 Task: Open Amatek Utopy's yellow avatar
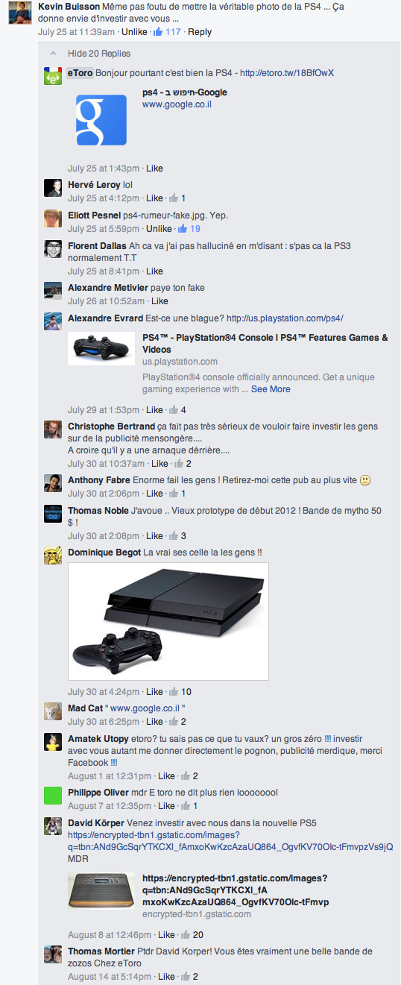coord(53,741)
